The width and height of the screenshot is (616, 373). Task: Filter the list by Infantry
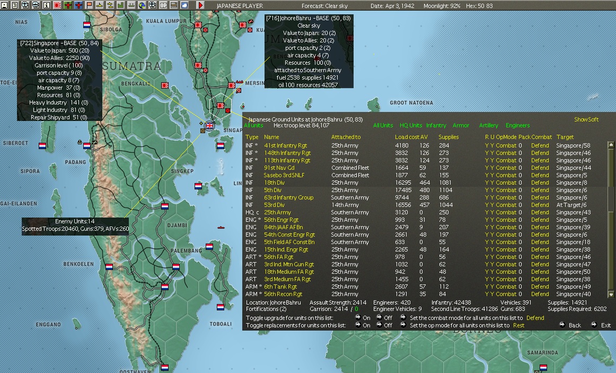pyautogui.click(x=436, y=125)
